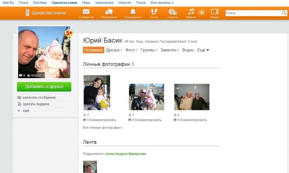The width and height of the screenshot is (289, 173).
Task: Expand the Ещё ▼ profile menu
Action: pos(203,50)
